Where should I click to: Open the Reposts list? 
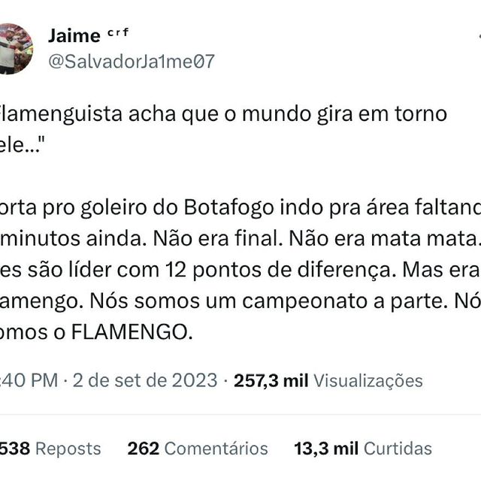(68, 449)
